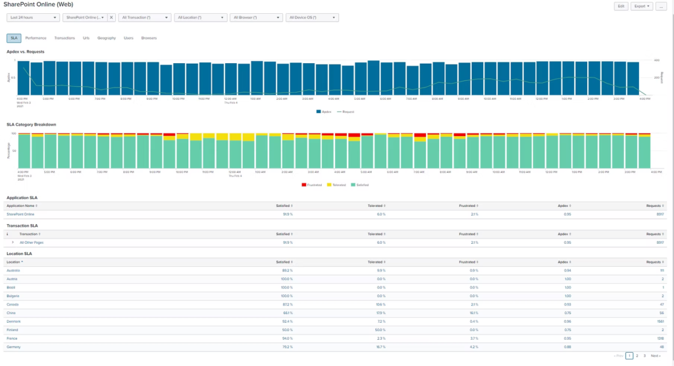Sort Location SLA by Tolerated column
The height and width of the screenshot is (366, 674).
point(376,262)
